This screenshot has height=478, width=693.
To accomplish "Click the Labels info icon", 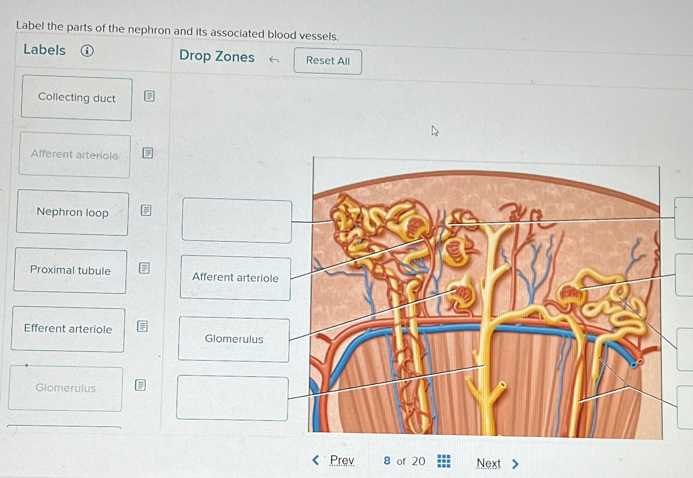I will pyautogui.click(x=87, y=51).
